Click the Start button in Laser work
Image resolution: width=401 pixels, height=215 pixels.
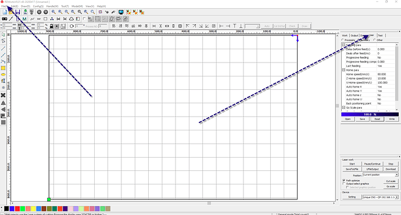click(352, 164)
